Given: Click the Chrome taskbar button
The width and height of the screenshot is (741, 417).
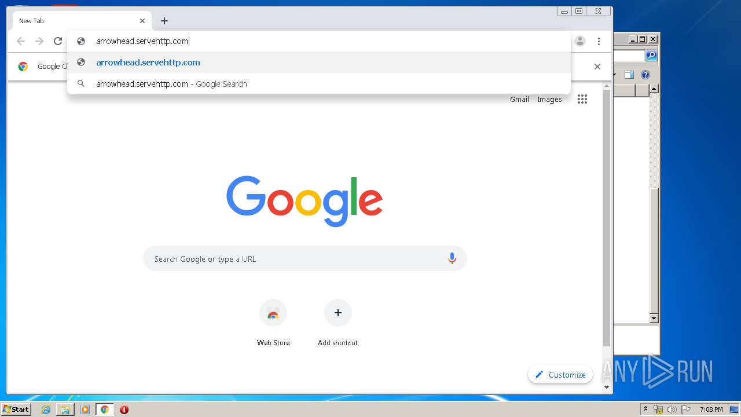Looking at the screenshot, I should (x=105, y=409).
